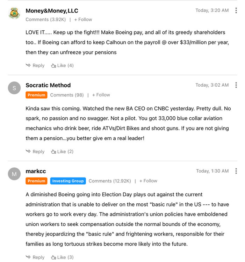Open Money&Money,LLC profile avatar
The image size is (245, 262).
click(14, 13)
